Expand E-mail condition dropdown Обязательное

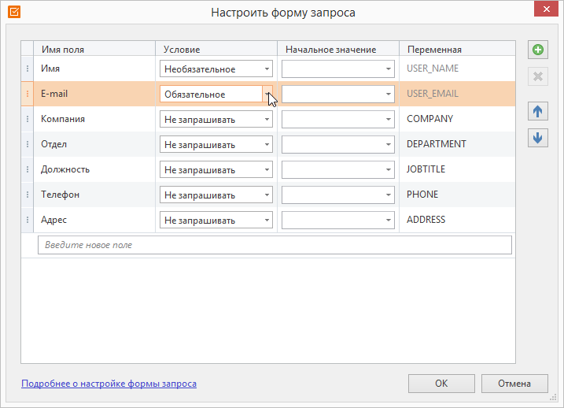(216, 94)
